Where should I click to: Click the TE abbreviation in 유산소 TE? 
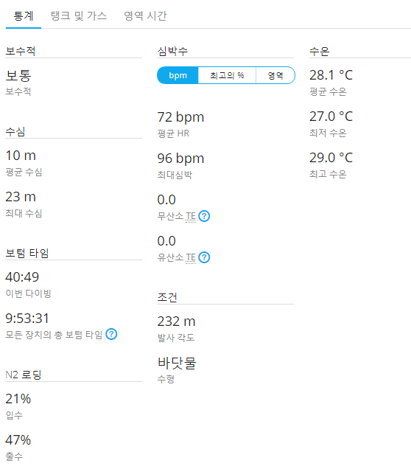coord(191,257)
